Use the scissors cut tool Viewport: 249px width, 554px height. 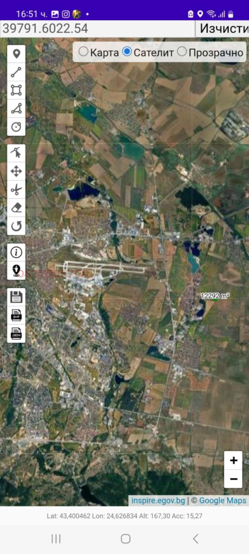click(x=16, y=190)
